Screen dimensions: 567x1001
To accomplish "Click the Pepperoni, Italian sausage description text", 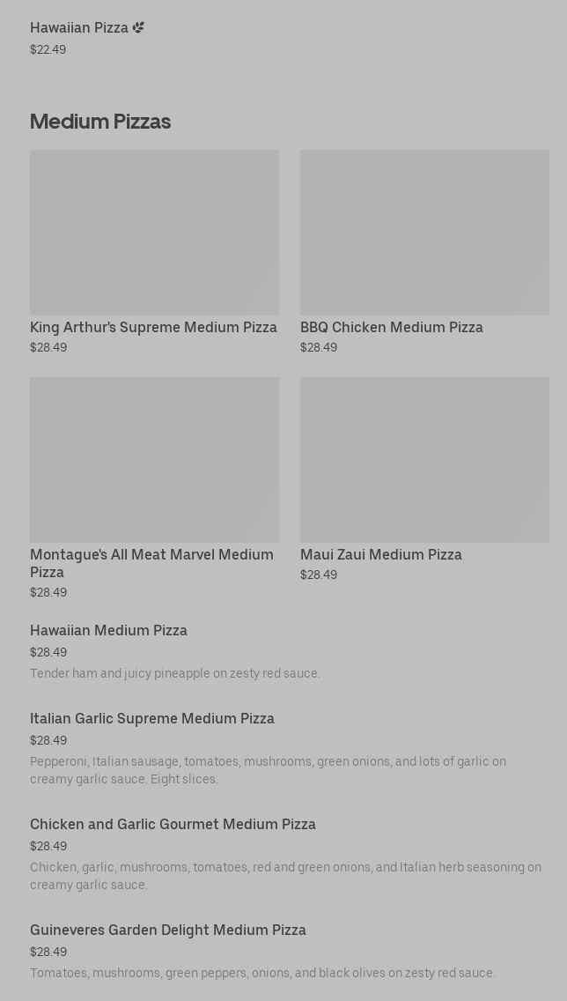I will [x=268, y=769].
